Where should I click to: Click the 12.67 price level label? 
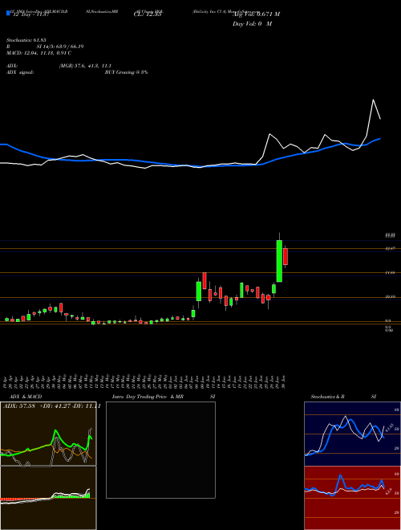pos(390,248)
